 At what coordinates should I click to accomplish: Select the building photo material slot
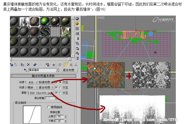66,32
